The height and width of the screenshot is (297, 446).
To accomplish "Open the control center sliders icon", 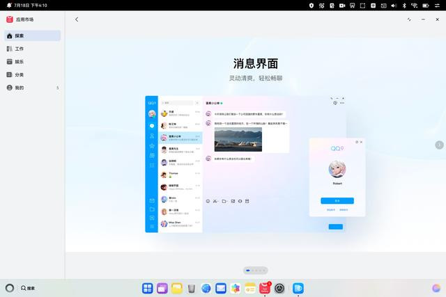I will click(437, 6).
